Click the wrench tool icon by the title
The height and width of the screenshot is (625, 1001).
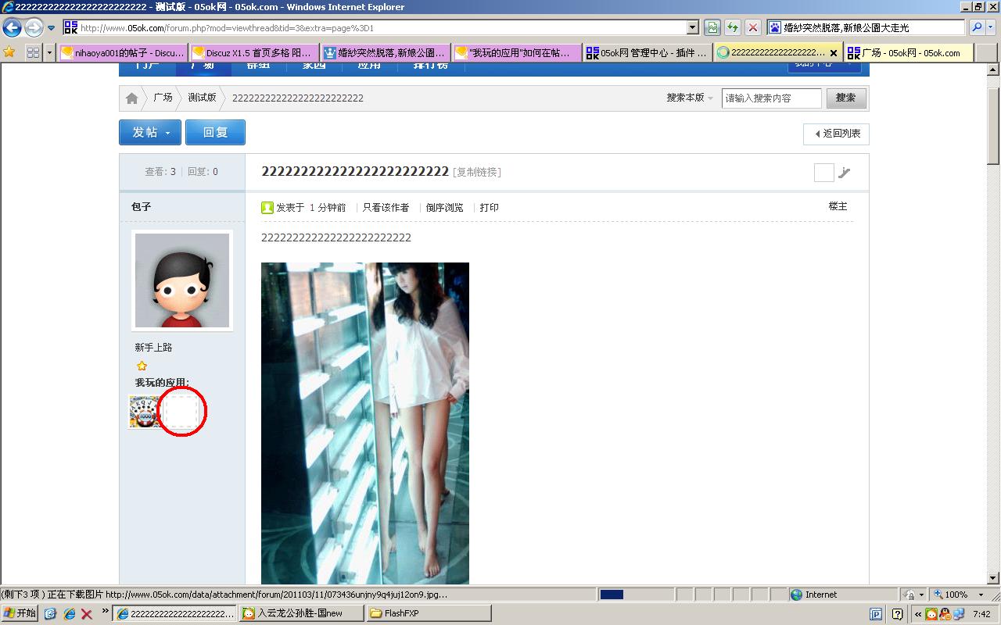pyautogui.click(x=845, y=173)
